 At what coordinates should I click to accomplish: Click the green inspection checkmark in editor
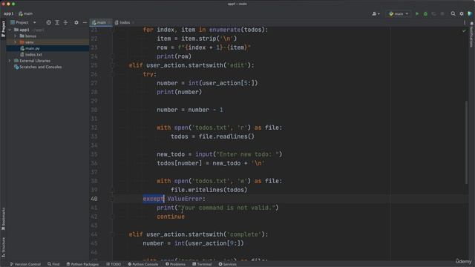[x=464, y=30]
